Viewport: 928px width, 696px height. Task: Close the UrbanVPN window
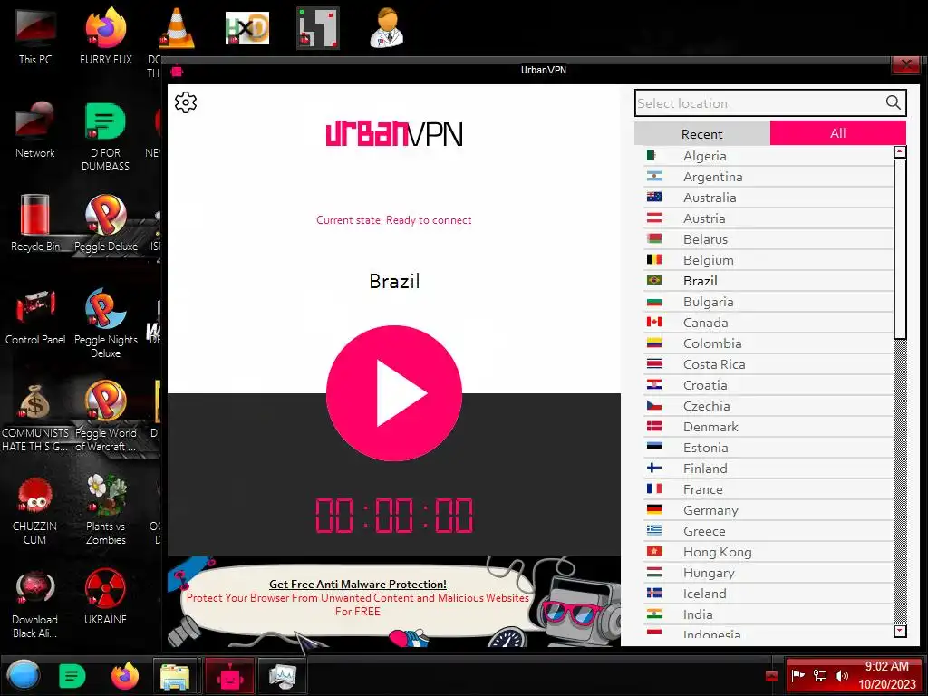[x=905, y=64]
